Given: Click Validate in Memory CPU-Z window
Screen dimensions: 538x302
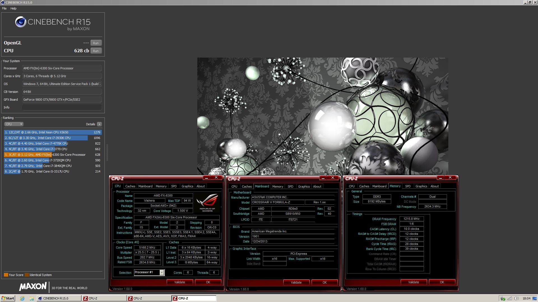Looking at the screenshot, I should coord(414,282).
